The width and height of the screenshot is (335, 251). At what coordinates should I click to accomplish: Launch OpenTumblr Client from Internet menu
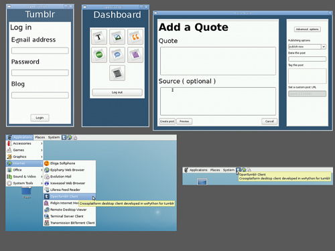[70, 196]
